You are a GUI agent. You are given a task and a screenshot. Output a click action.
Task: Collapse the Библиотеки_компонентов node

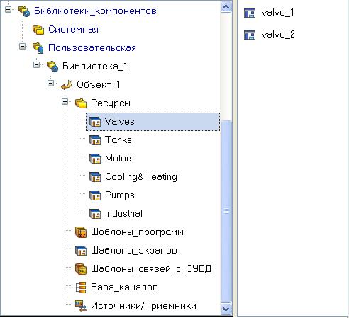tap(9, 10)
